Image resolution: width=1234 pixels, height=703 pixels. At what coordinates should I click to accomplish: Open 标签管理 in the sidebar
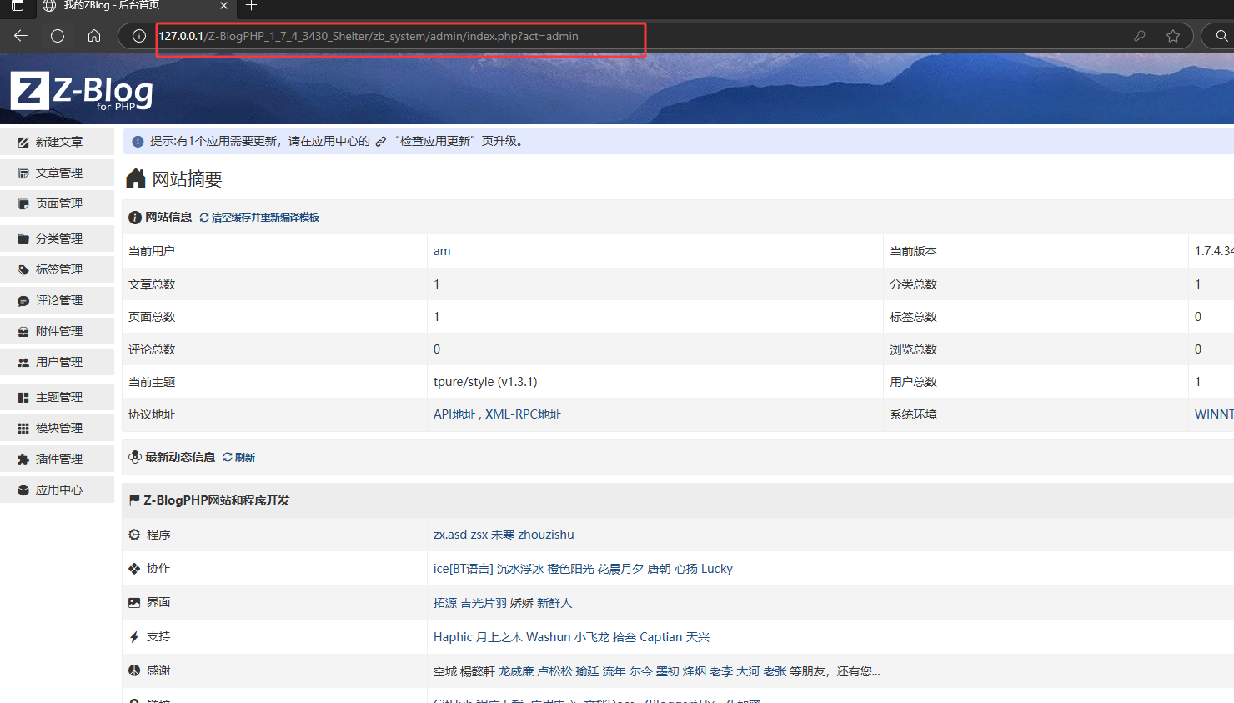57,269
